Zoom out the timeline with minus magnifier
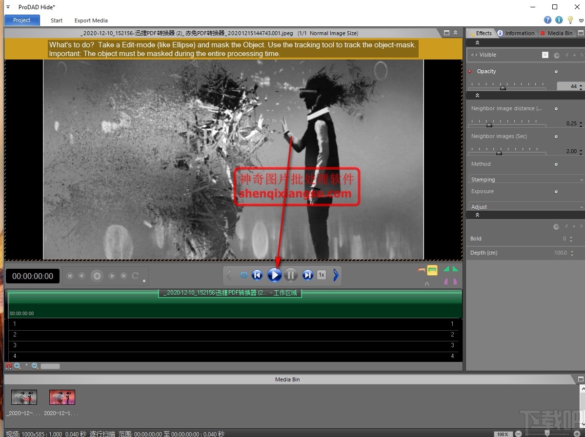The height and width of the screenshot is (437, 585). 35,366
